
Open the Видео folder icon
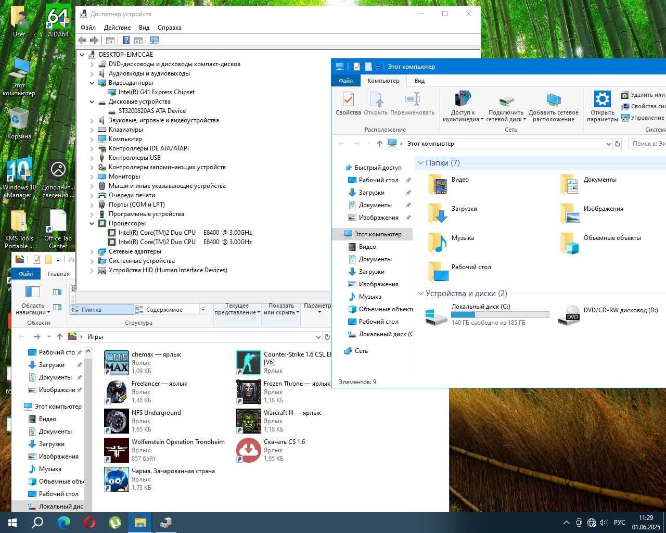pos(438,184)
